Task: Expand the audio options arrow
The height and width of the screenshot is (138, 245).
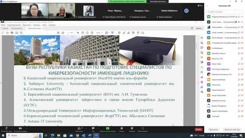Action: [11, 128]
